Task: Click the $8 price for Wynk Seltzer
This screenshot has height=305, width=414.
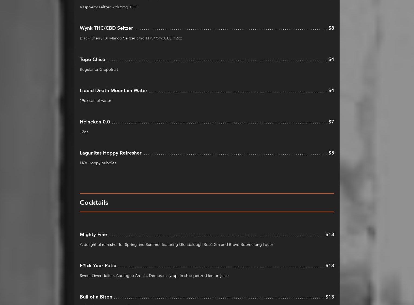Action: [331, 28]
